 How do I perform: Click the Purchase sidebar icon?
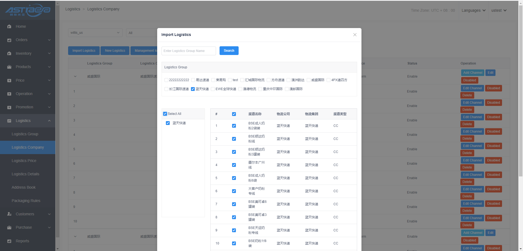pyautogui.click(x=9, y=228)
